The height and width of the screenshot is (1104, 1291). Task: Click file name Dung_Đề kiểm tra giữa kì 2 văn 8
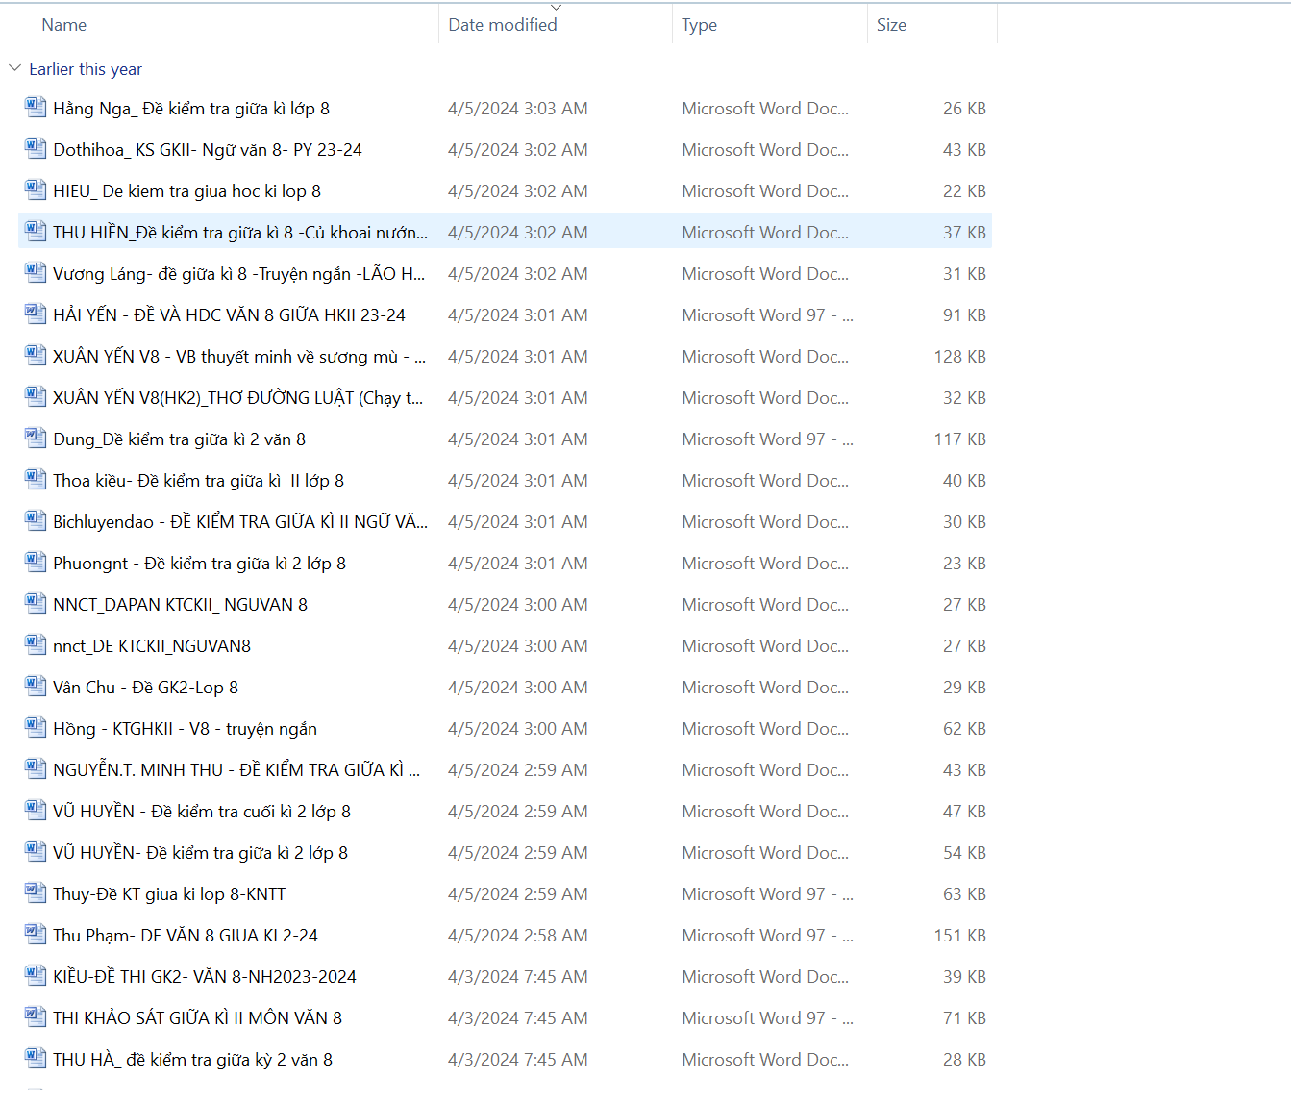click(179, 439)
